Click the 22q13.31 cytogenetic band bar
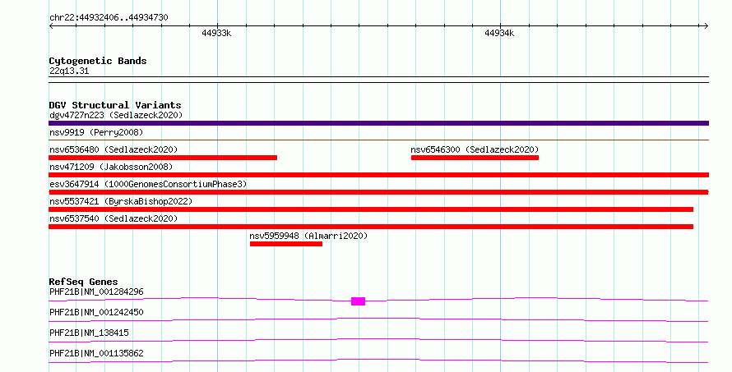732x372 pixels. point(378,80)
